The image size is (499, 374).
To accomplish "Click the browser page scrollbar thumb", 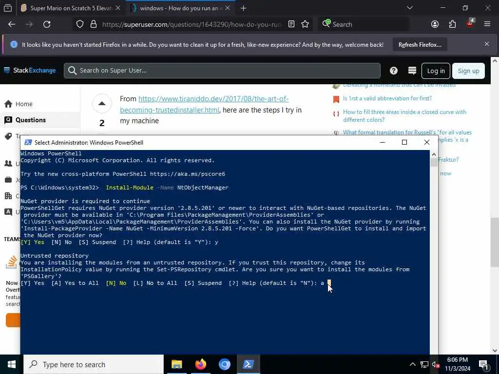I will point(495,242).
